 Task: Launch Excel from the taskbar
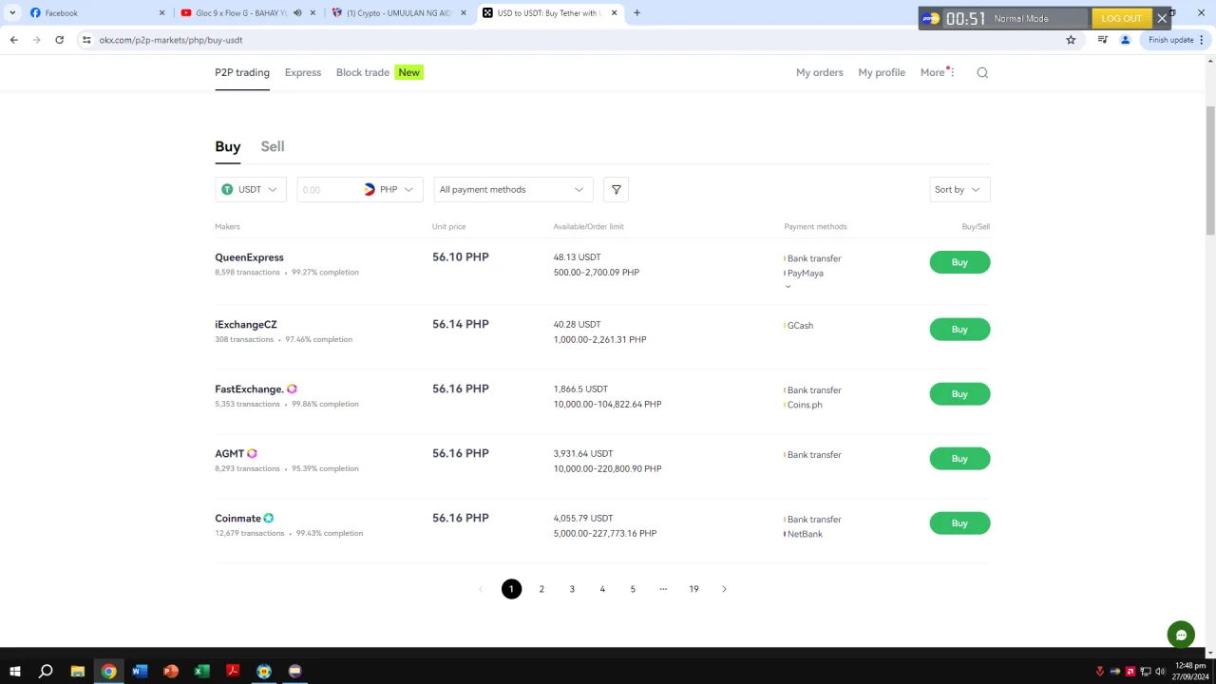pos(201,672)
